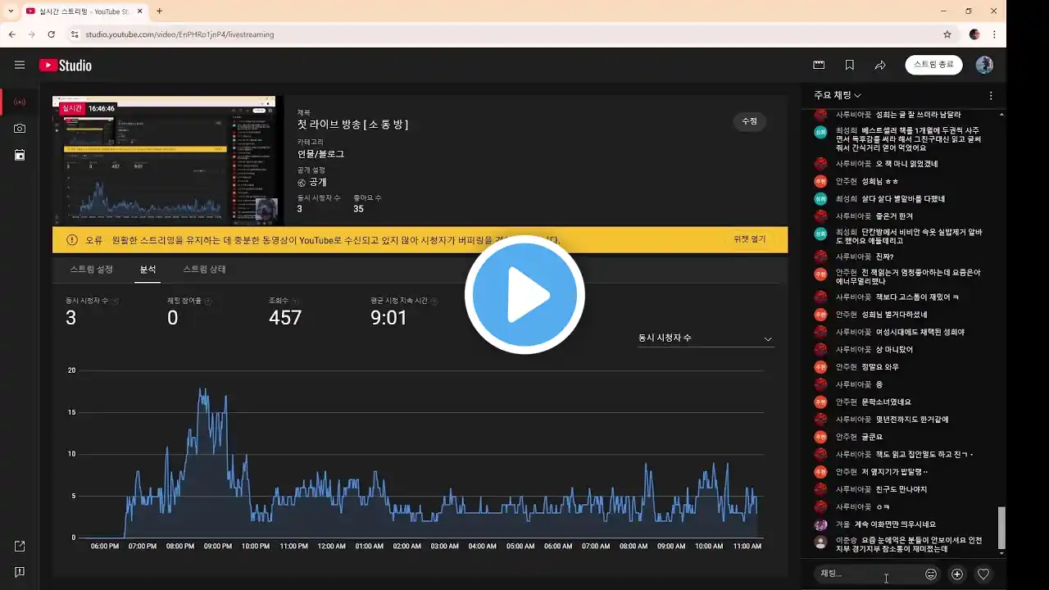Open the tab search dropdown arrow
This screenshot has height=590, width=1049.
pyautogui.click(x=10, y=11)
